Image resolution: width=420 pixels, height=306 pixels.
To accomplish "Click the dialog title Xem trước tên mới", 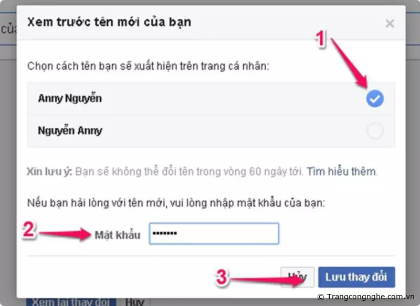I will click(109, 22).
